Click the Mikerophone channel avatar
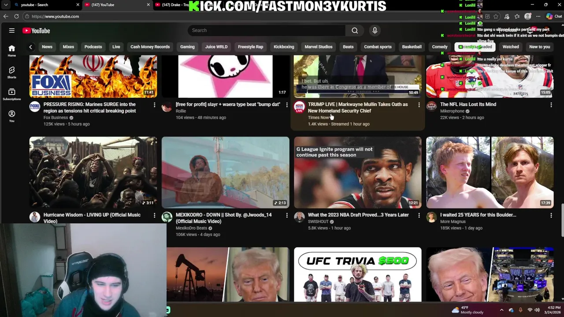The width and height of the screenshot is (564, 317). click(x=431, y=107)
